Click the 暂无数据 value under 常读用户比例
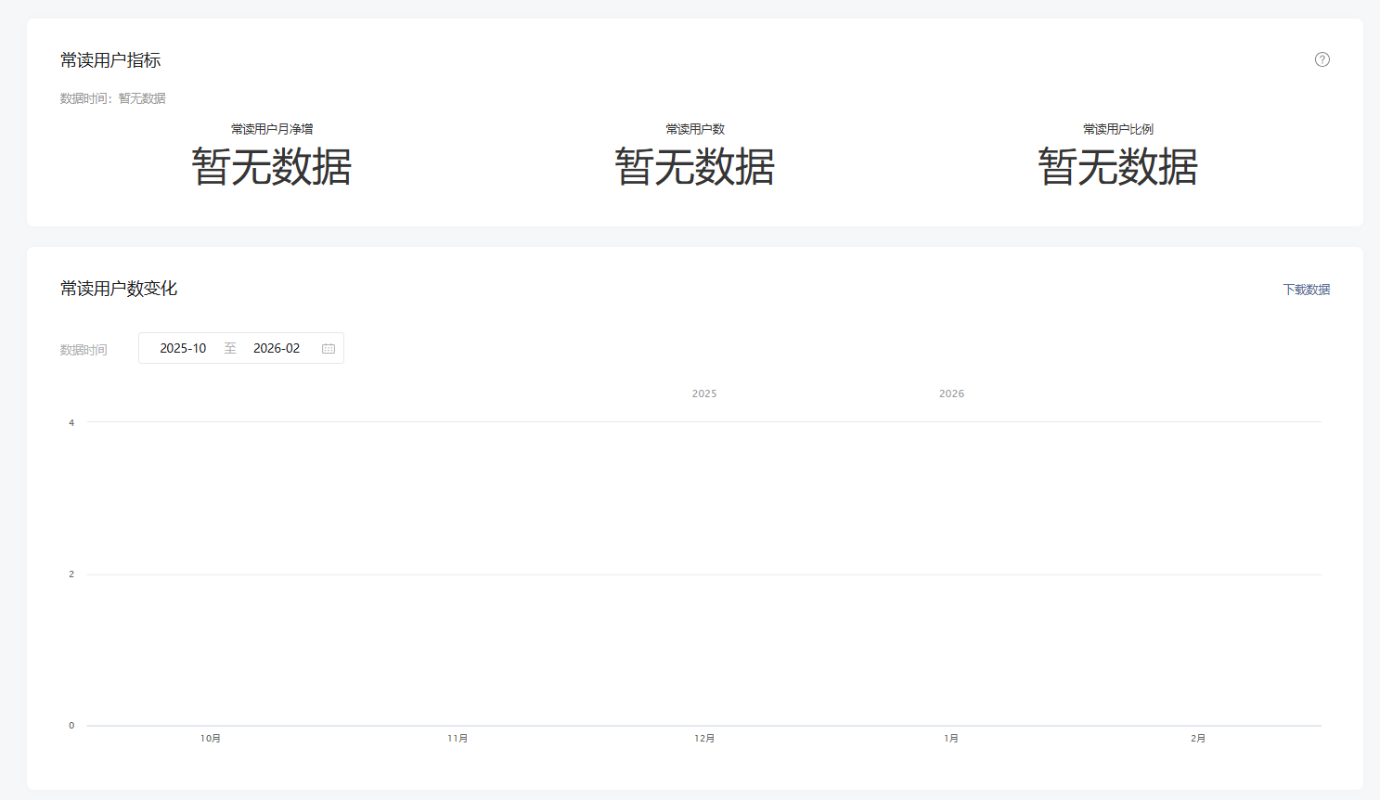 [1118, 167]
